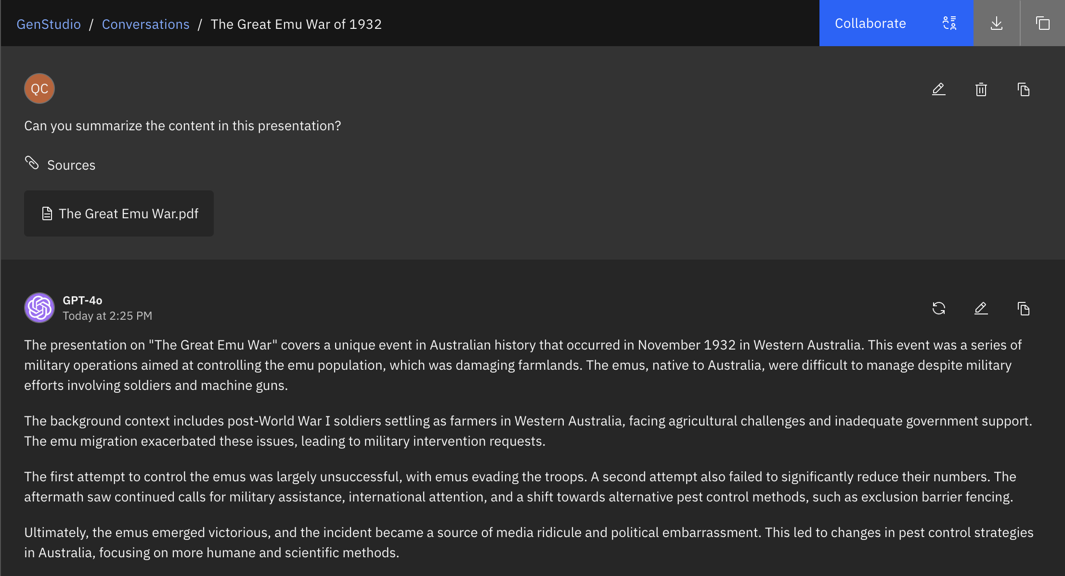1065x576 pixels.
Task: Click the GPT-4o model name
Action: [x=82, y=301]
